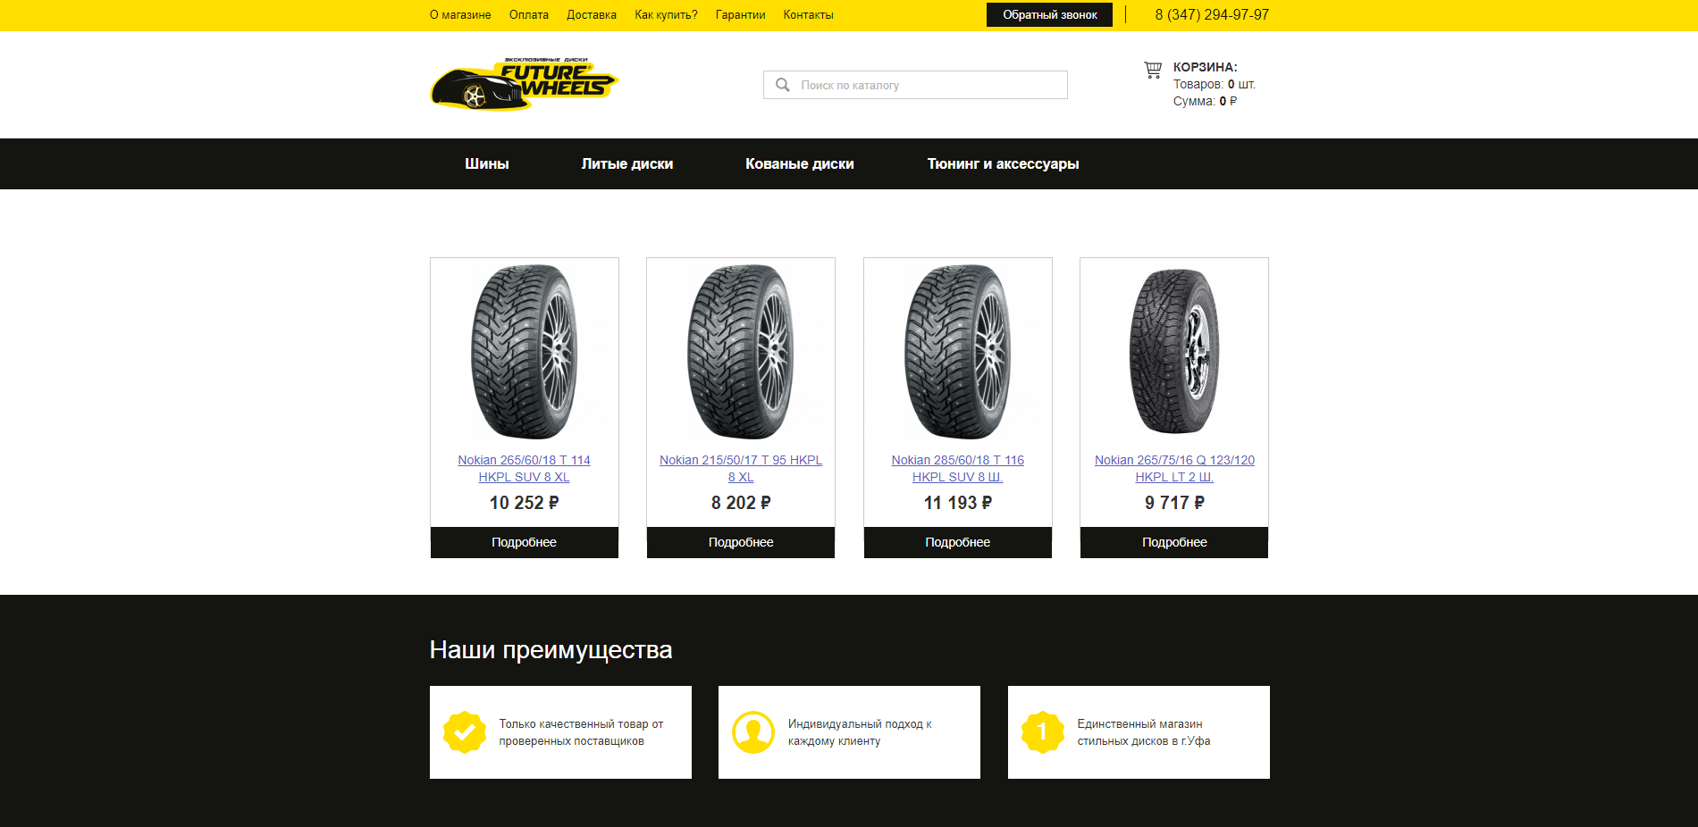
Task: Click the yellow checkmark badge icon
Action: point(465,732)
